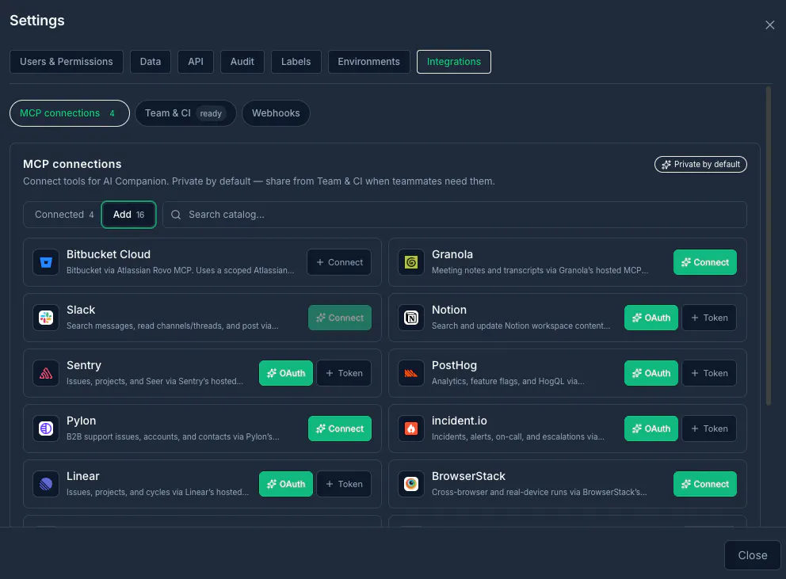Image resolution: width=786 pixels, height=579 pixels.
Task: Click the Notion logo icon
Action: coord(411,318)
